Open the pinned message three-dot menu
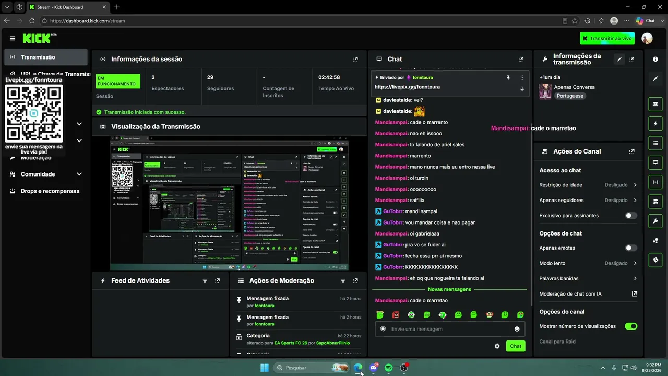This screenshot has height=376, width=668. pyautogui.click(x=522, y=77)
